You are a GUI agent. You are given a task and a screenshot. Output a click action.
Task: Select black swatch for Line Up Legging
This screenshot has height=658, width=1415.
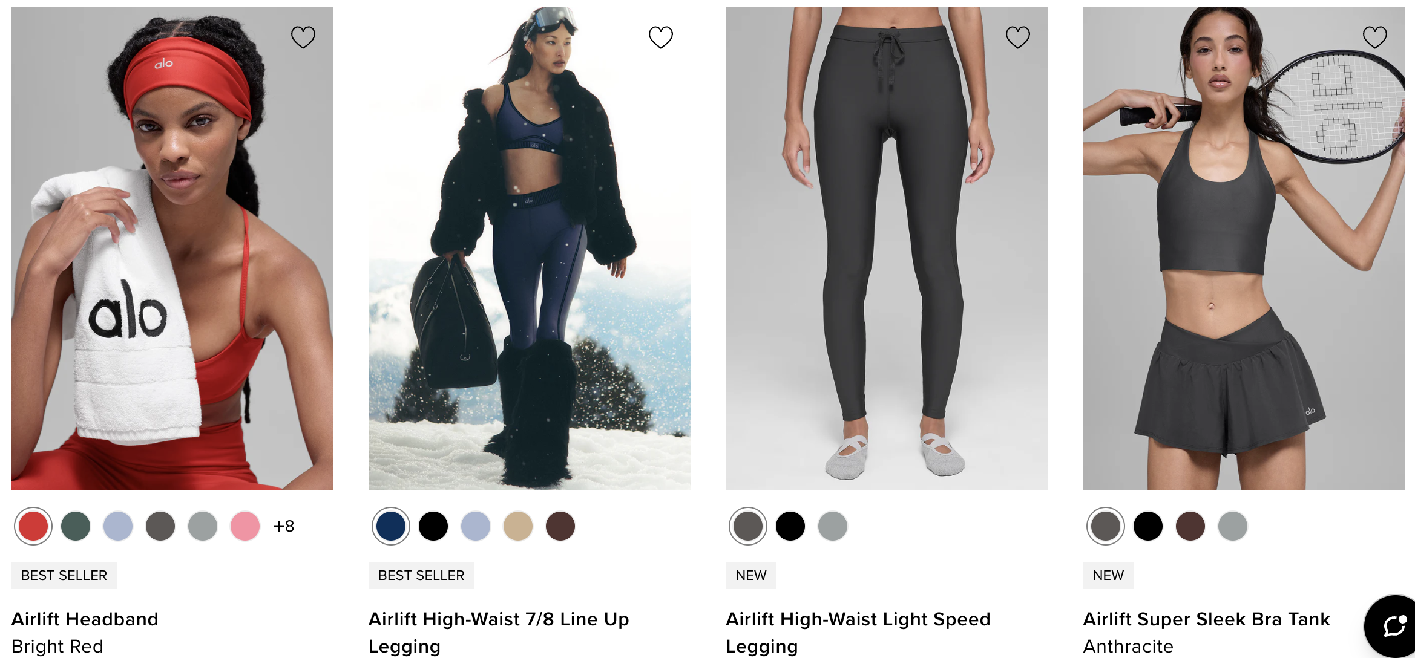(433, 526)
